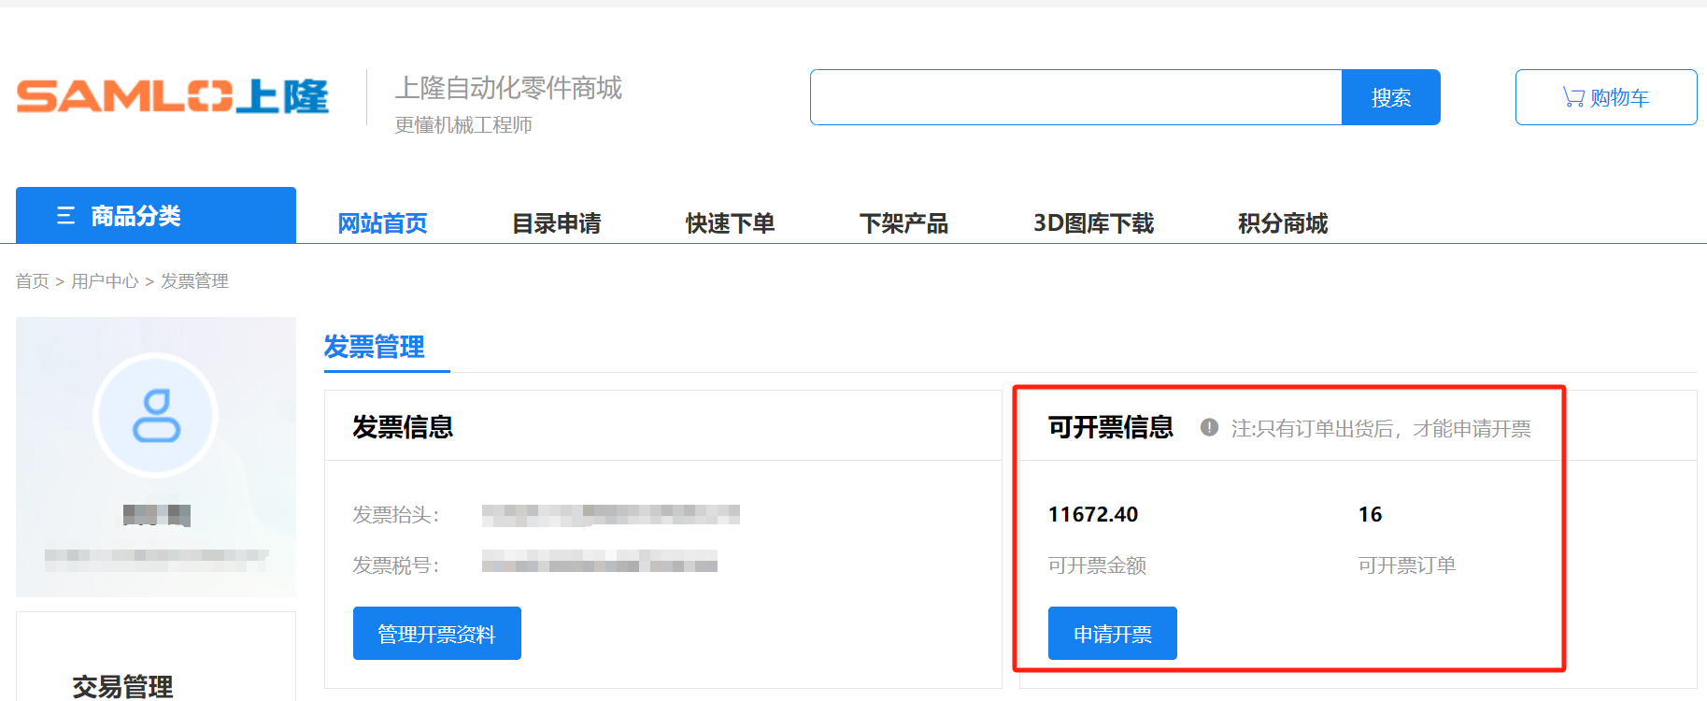Image resolution: width=1707 pixels, height=701 pixels.
Task: Click the info icon beside 可开票信息 note
Action: [1209, 428]
